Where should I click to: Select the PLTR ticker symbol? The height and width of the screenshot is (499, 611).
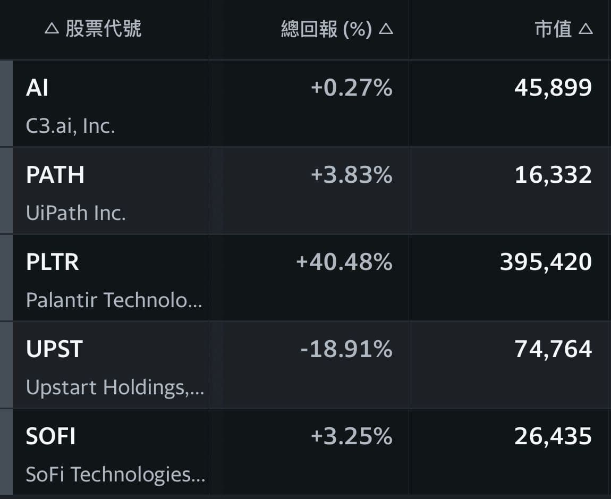(52, 262)
